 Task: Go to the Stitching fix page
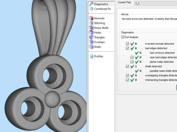pos(100,23)
